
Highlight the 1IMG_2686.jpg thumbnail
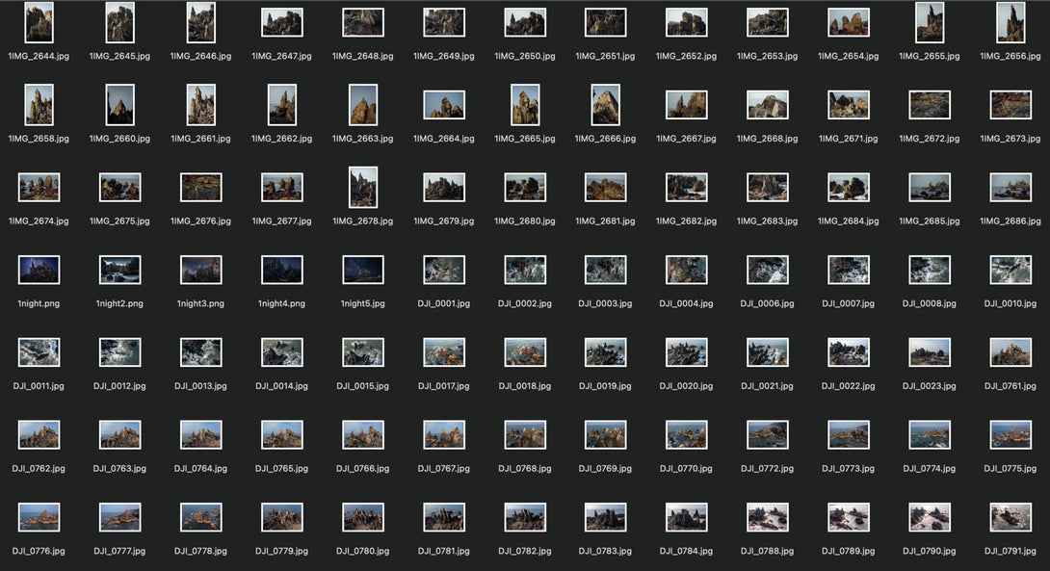[1011, 188]
